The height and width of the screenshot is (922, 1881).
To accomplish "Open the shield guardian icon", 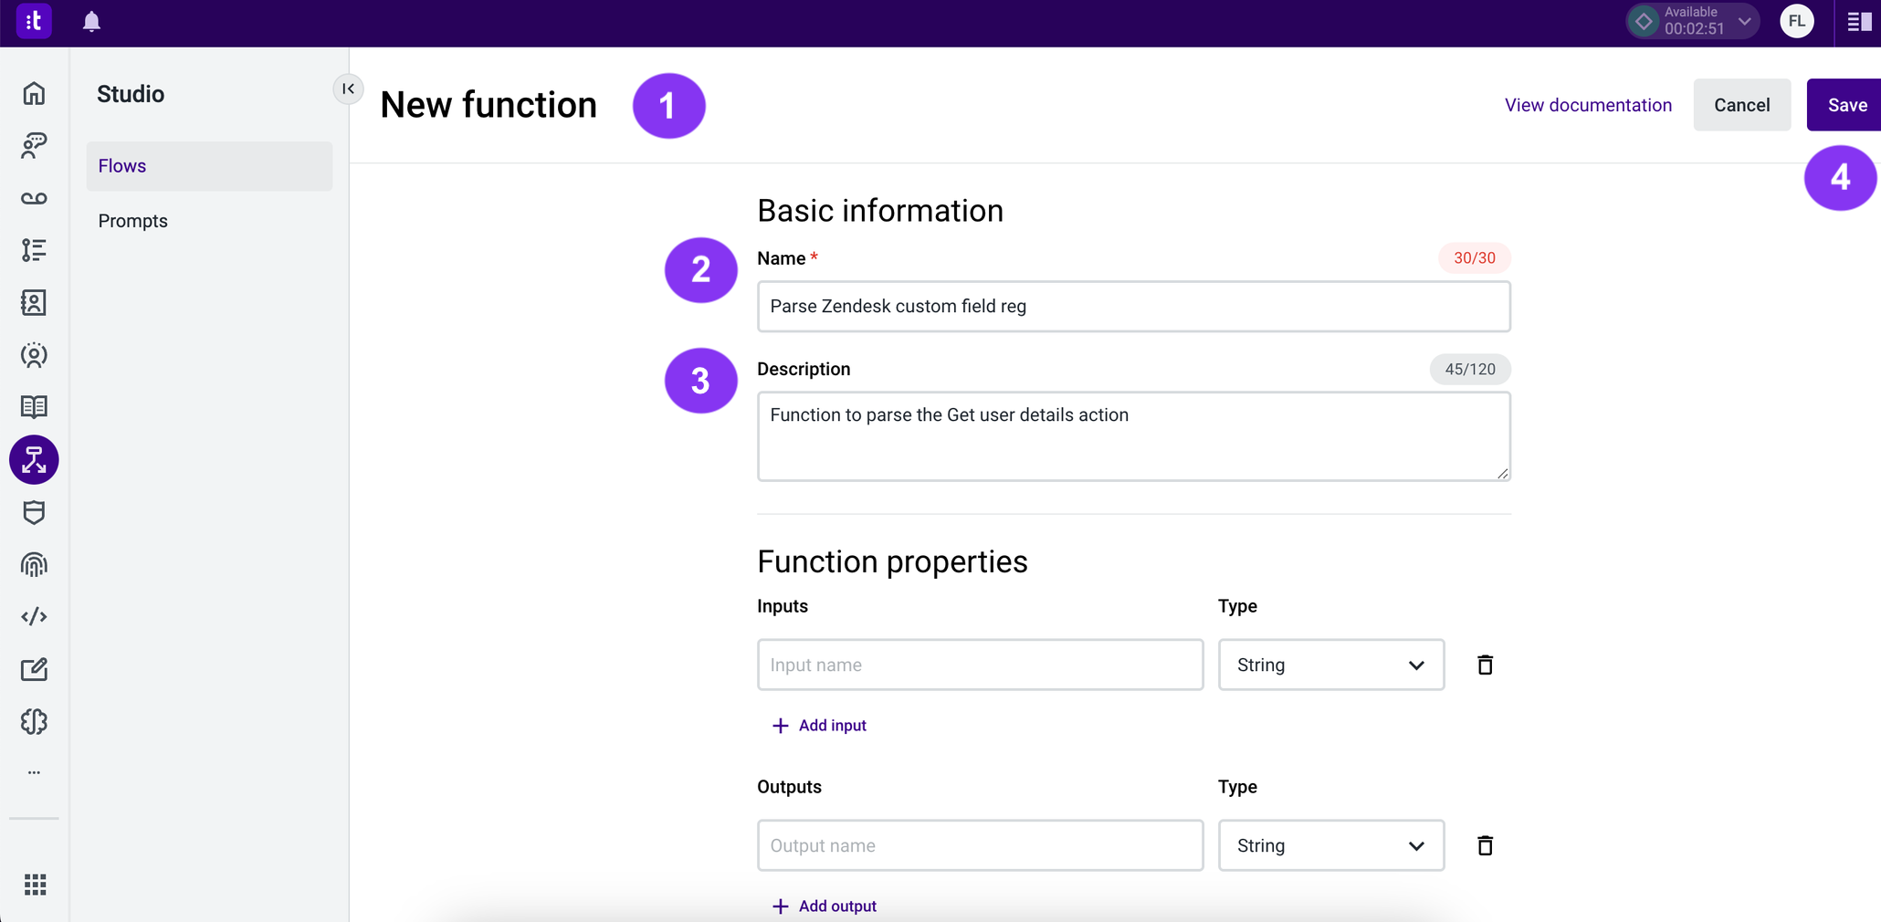I will (x=34, y=512).
